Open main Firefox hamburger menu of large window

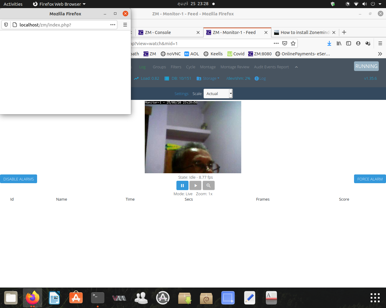(380, 43)
